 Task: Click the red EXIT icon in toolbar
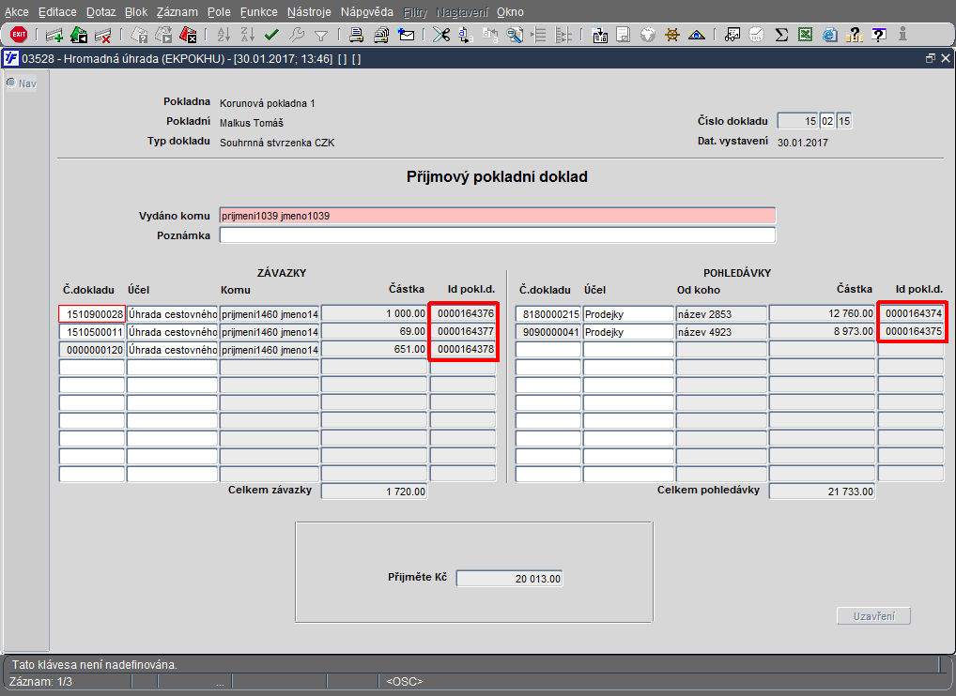pos(19,35)
